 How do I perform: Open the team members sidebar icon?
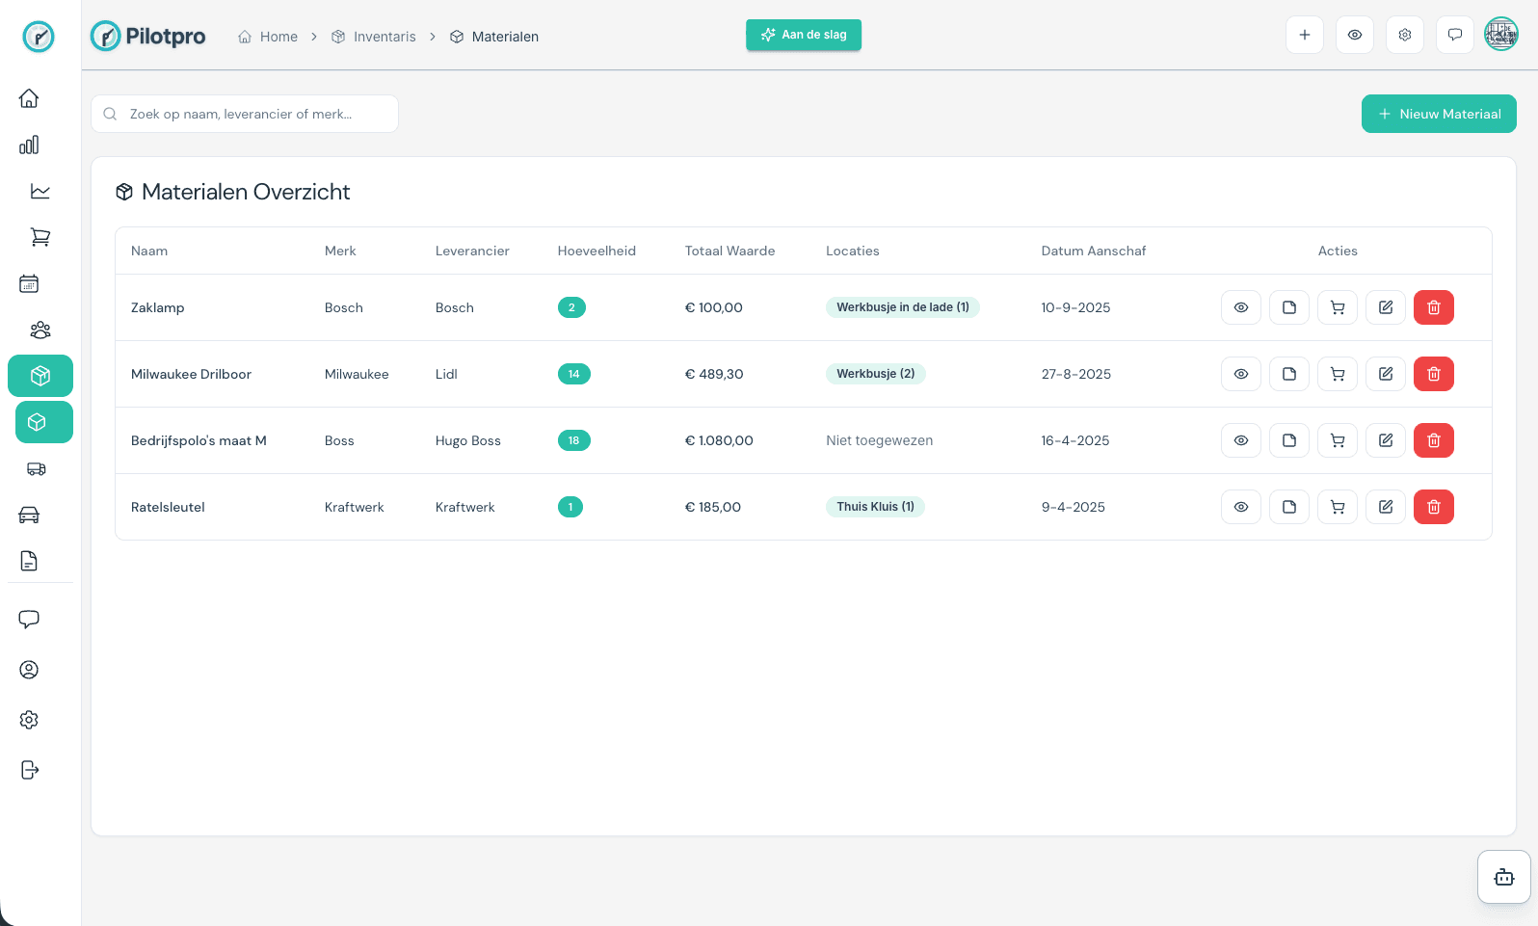coord(40,330)
